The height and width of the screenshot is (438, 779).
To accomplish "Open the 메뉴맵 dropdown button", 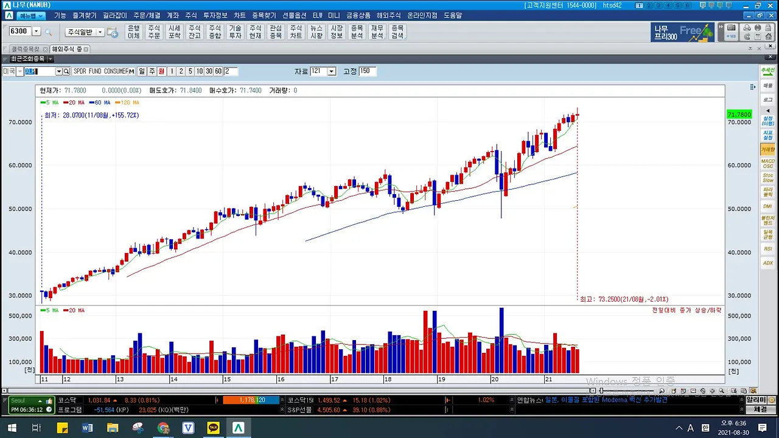I will (32, 15).
